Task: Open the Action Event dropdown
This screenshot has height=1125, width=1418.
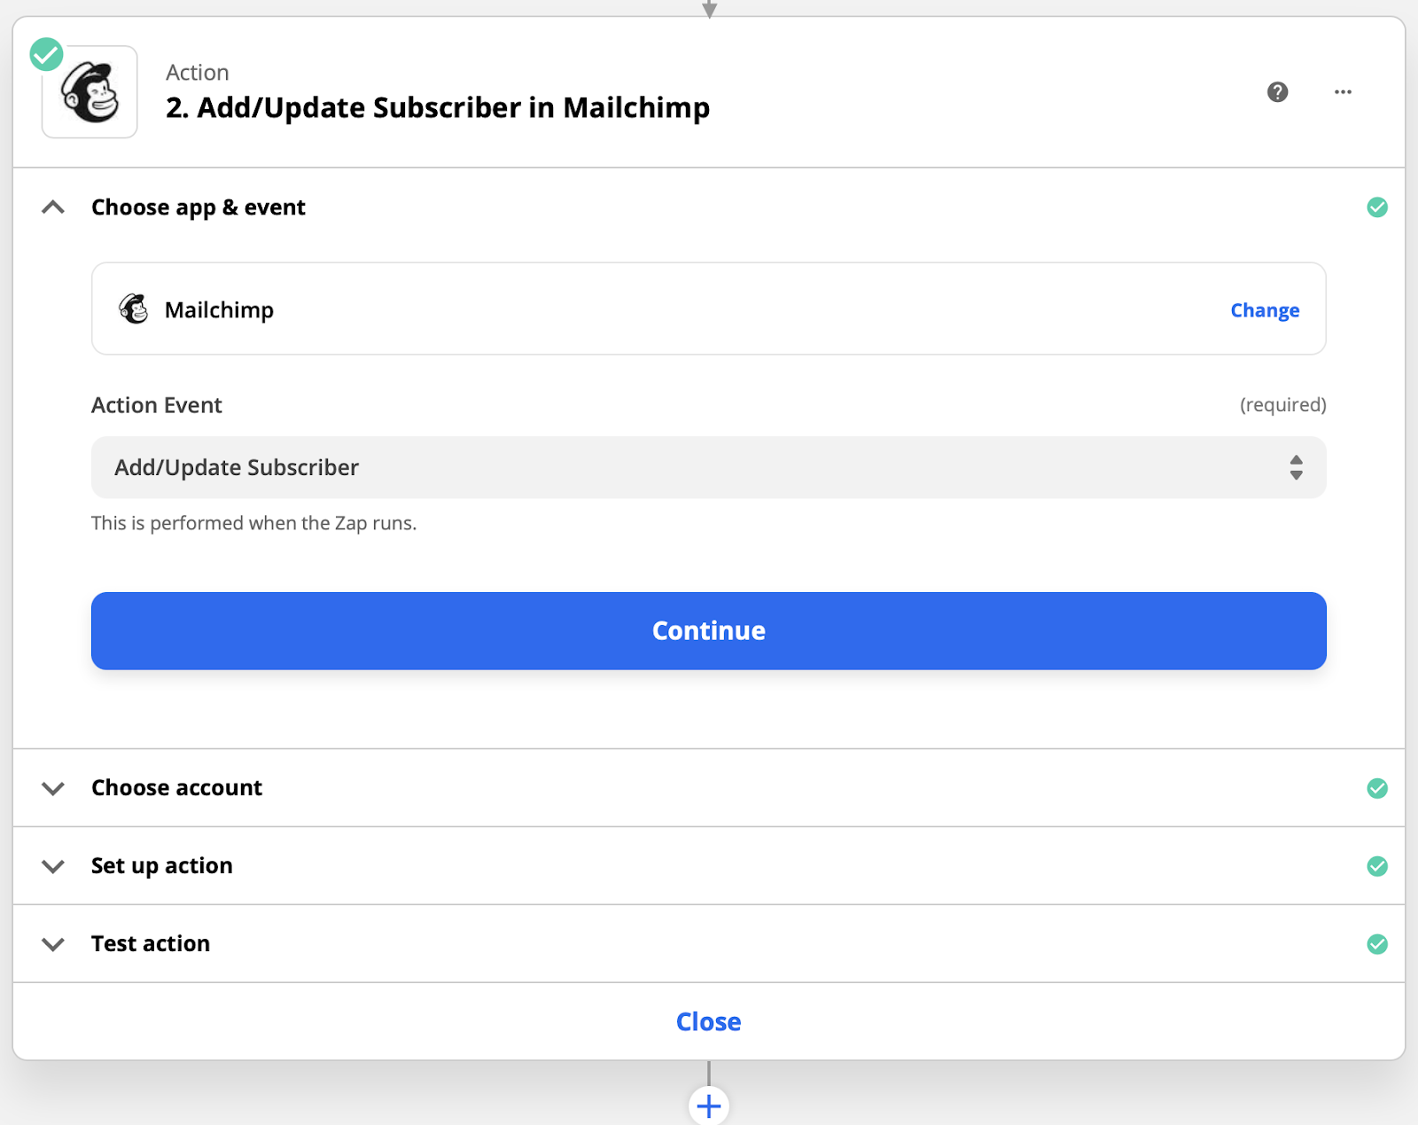Action: [x=709, y=467]
